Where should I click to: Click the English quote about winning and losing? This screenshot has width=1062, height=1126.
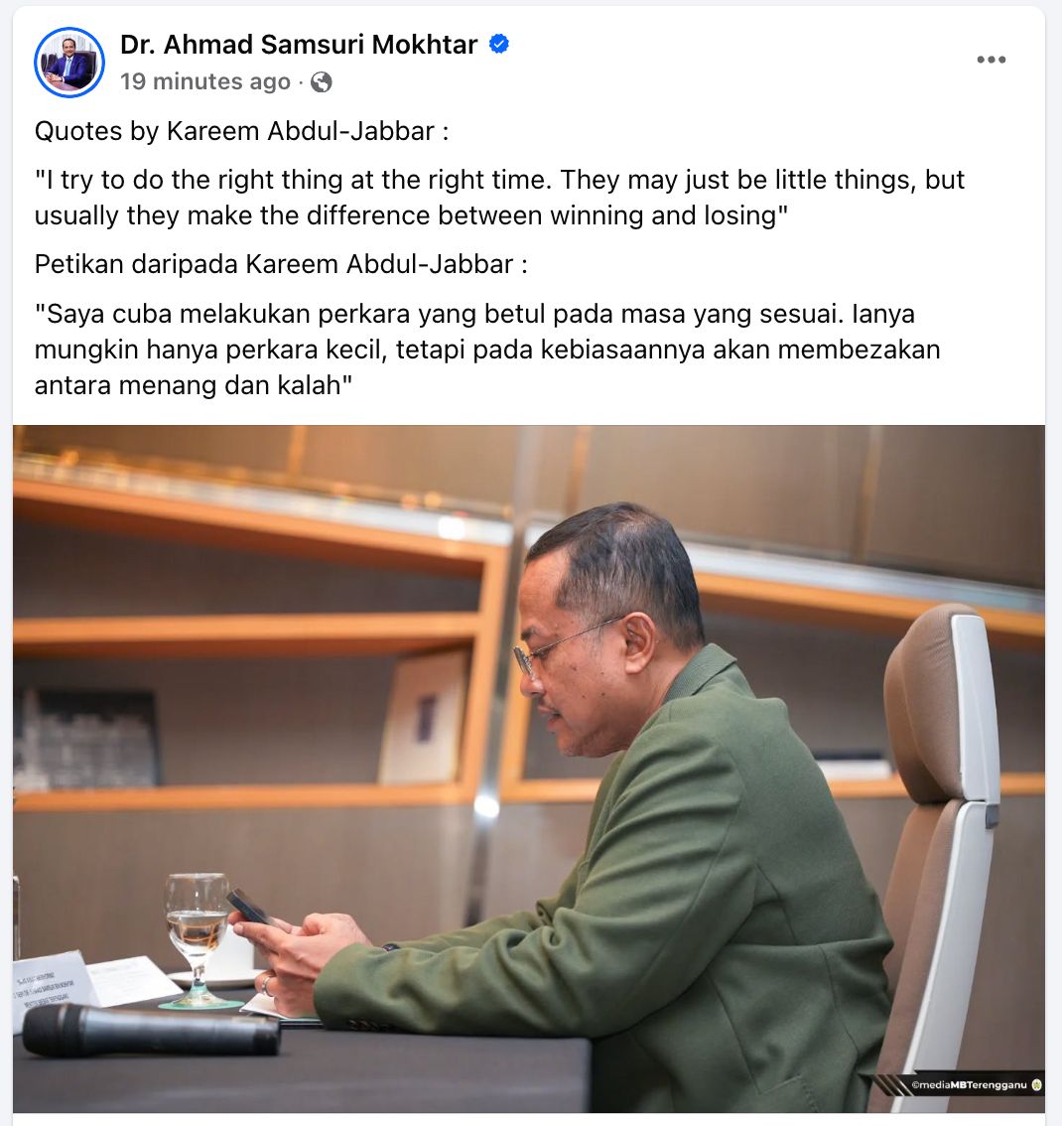(x=499, y=198)
